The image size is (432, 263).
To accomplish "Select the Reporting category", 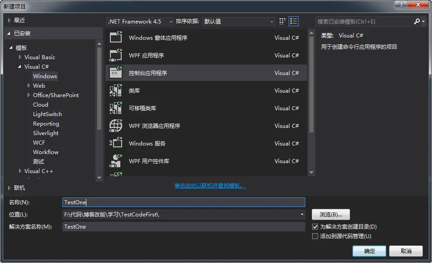I will point(46,124).
